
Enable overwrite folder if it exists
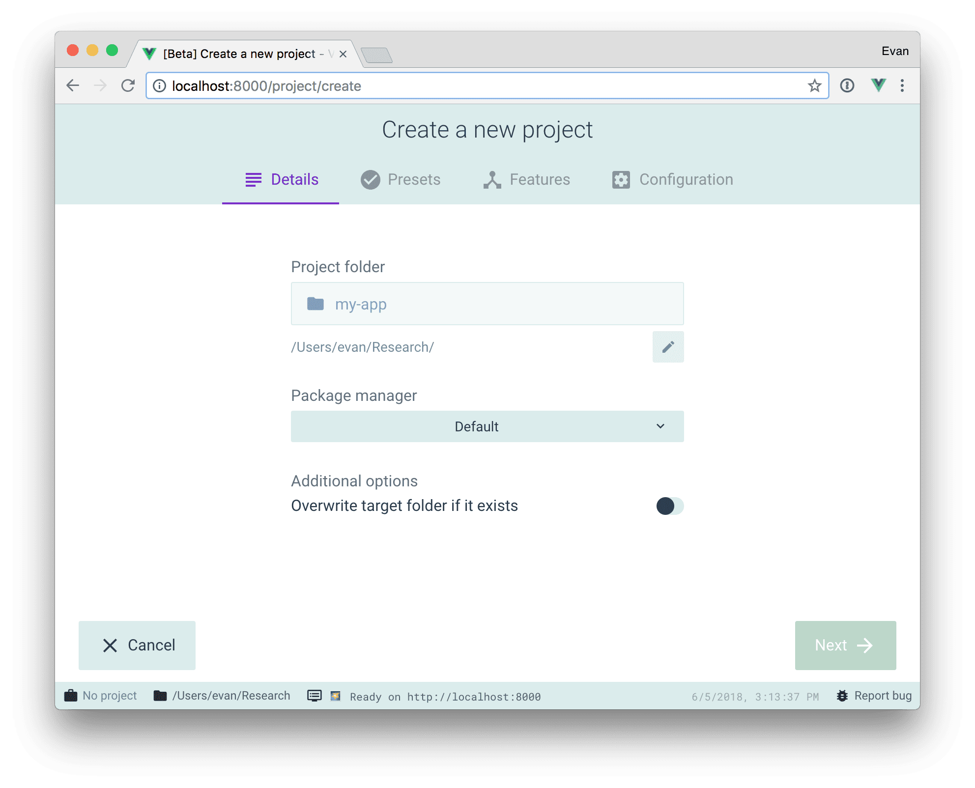pos(668,505)
